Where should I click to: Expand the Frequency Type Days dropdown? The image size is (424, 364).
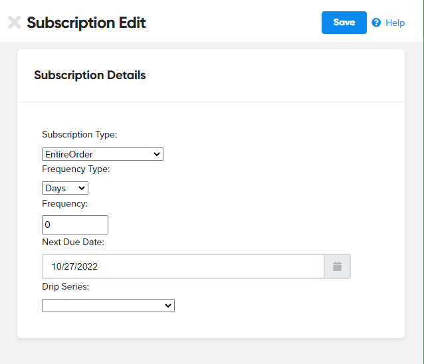[x=65, y=188]
